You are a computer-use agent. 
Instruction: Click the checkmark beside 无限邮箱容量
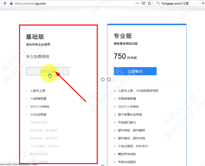(x=115, y=98)
